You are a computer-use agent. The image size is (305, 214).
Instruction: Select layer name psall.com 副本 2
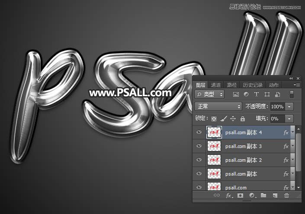click(243, 160)
